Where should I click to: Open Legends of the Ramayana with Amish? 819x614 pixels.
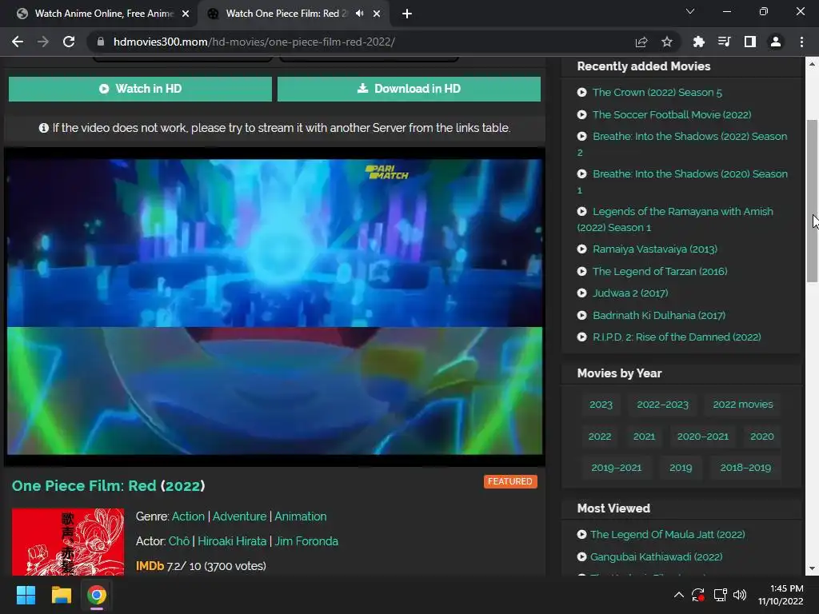click(683, 211)
